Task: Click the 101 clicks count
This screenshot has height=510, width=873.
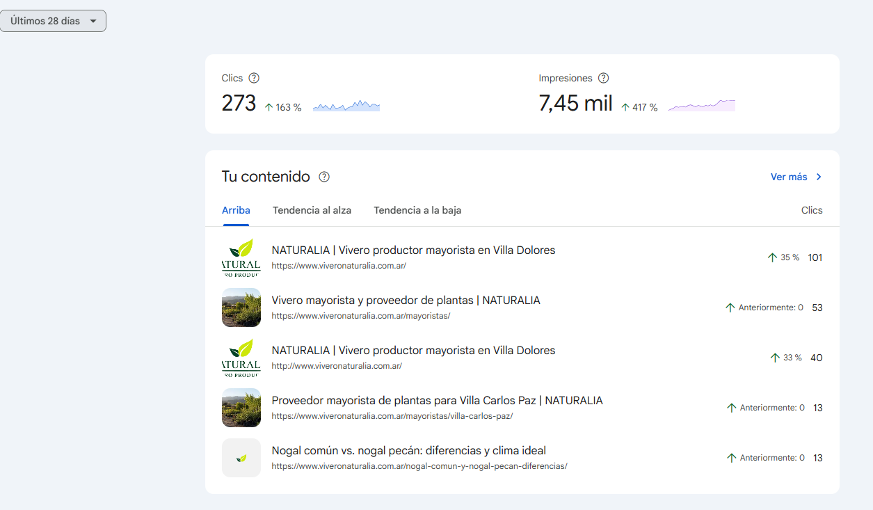Action: 815,257
